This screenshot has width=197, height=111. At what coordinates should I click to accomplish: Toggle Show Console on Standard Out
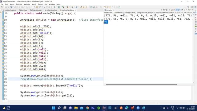click(176, 10)
